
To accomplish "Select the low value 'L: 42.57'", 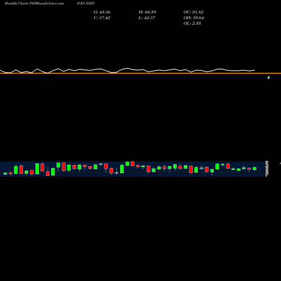I will tap(147, 18).
